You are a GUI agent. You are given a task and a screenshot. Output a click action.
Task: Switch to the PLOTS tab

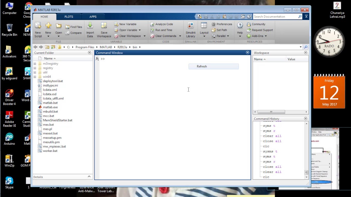(x=69, y=17)
